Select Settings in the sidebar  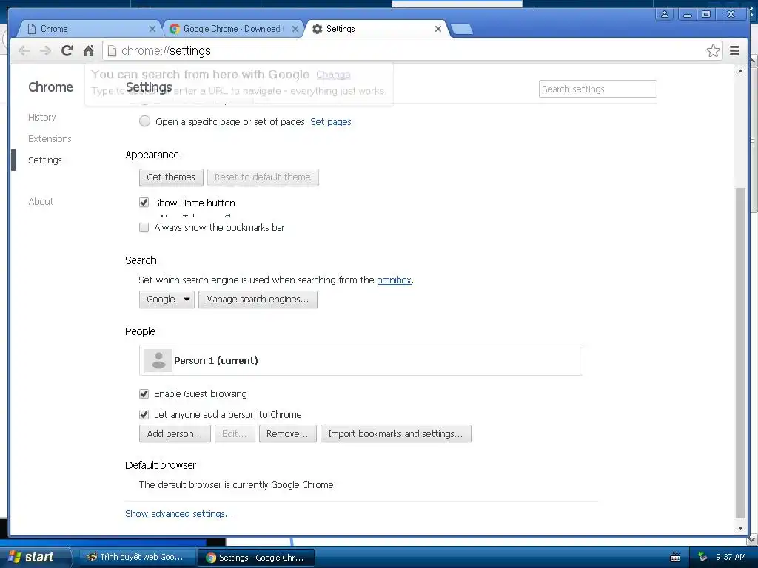point(45,160)
